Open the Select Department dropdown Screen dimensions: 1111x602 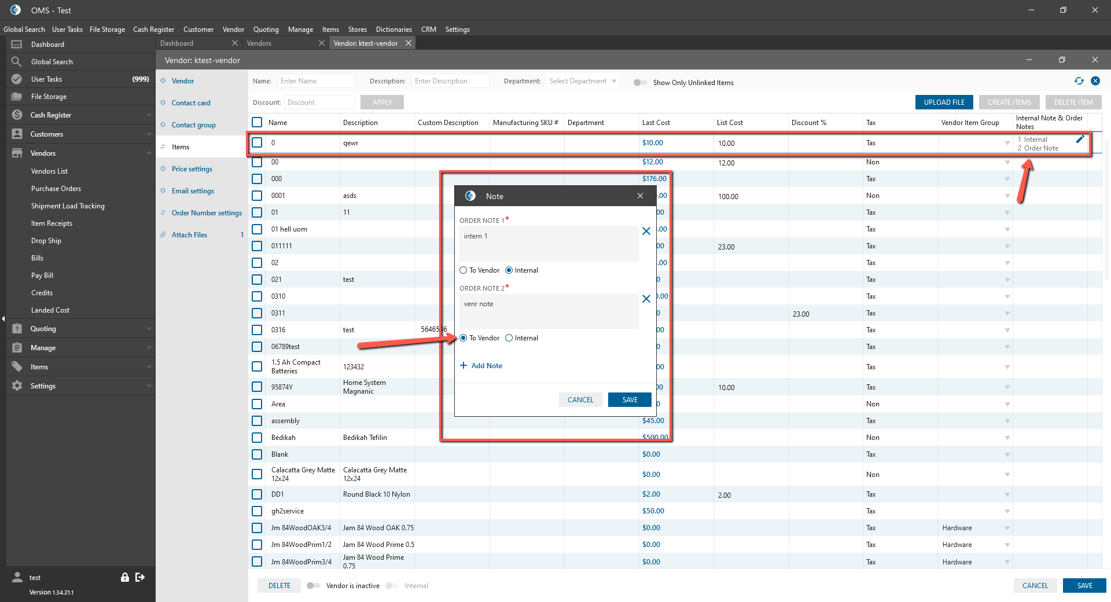(x=583, y=81)
